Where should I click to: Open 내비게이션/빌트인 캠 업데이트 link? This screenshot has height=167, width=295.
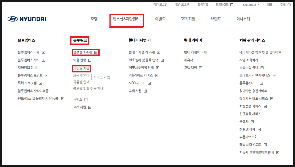tap(260, 52)
